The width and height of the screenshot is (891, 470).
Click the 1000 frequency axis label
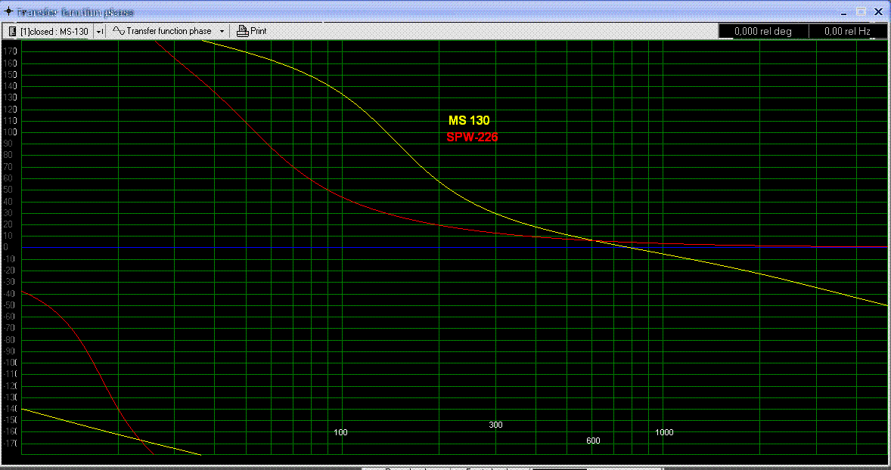click(x=664, y=432)
